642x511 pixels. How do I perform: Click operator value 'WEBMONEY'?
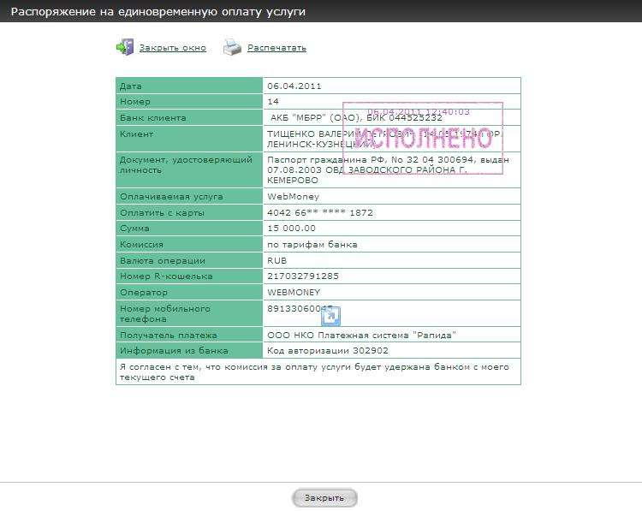click(x=294, y=293)
